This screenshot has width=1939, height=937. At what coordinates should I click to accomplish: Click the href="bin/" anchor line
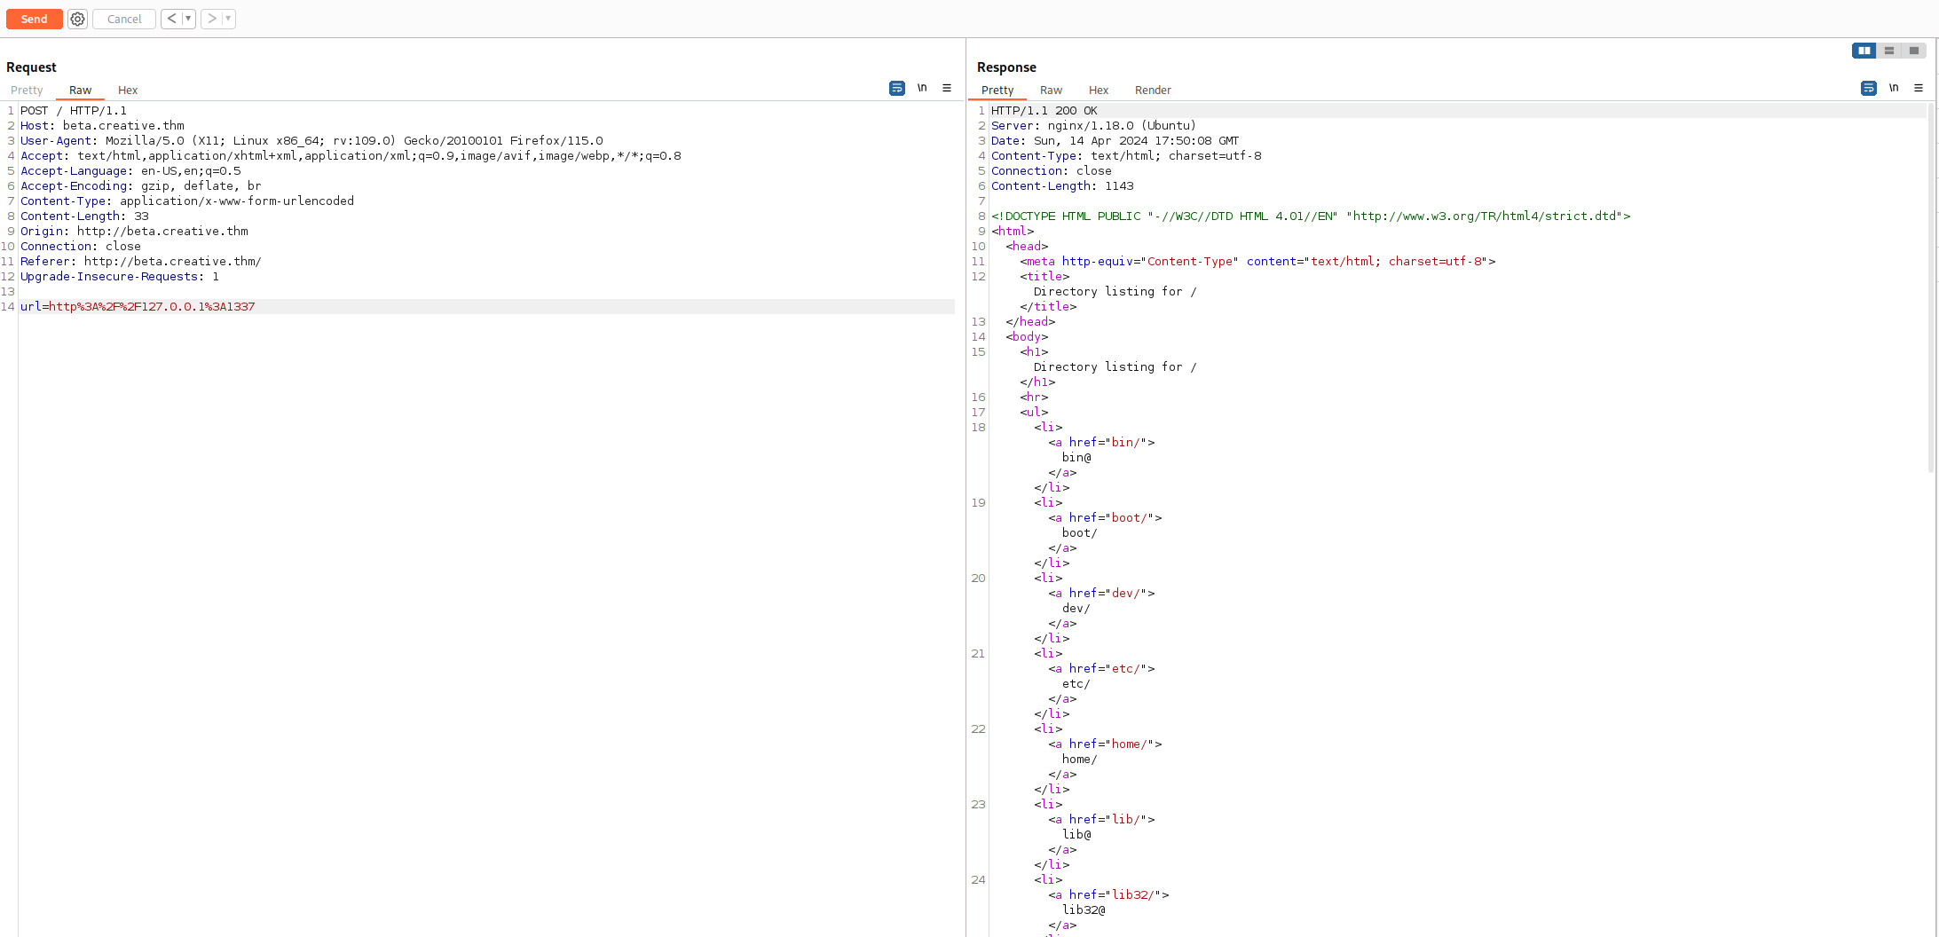(1101, 442)
